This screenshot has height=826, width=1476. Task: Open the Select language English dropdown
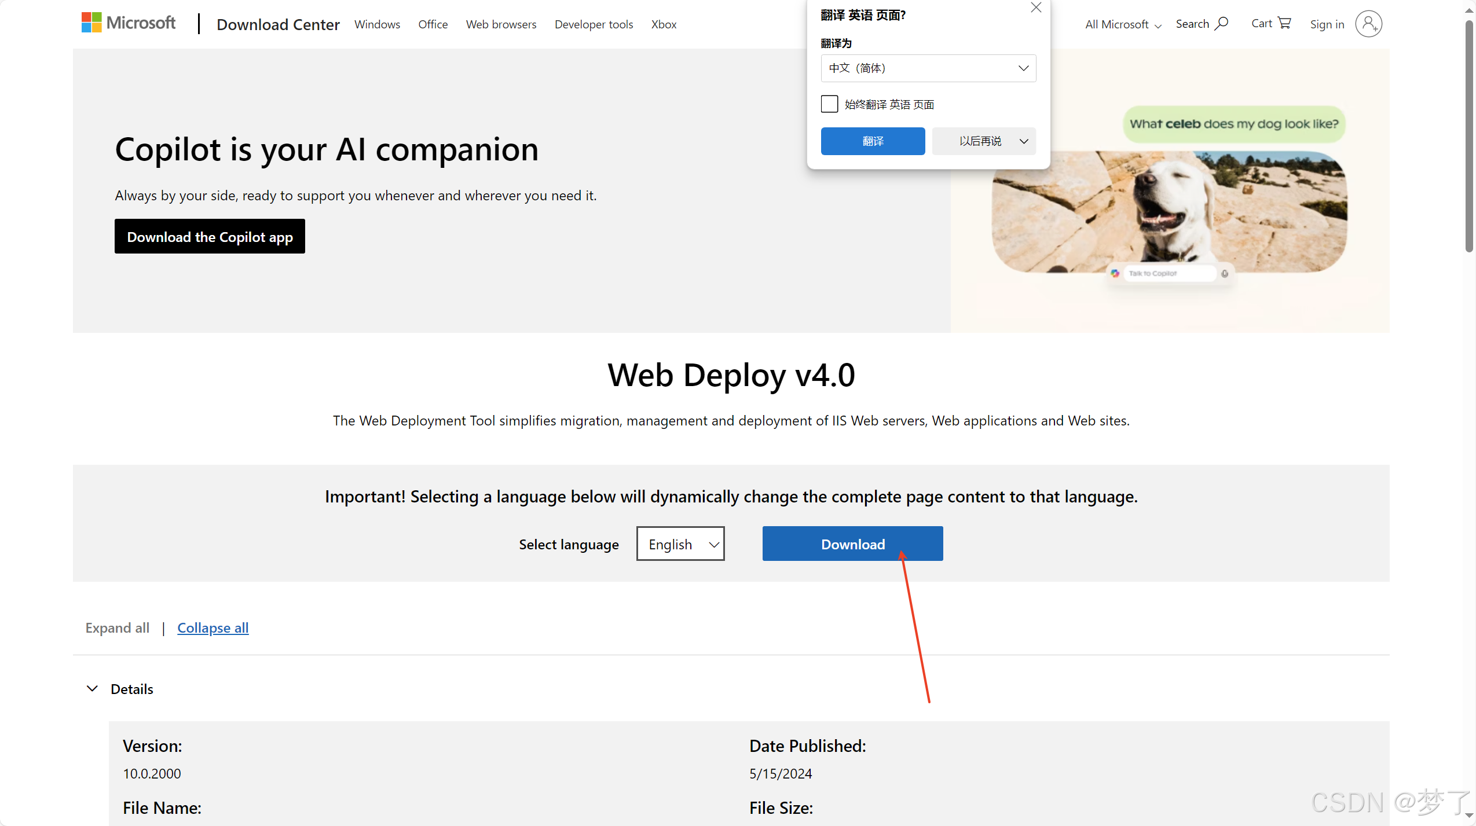(680, 544)
